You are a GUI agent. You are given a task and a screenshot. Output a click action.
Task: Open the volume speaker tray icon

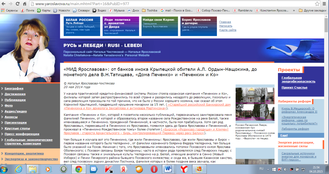pos(286,169)
